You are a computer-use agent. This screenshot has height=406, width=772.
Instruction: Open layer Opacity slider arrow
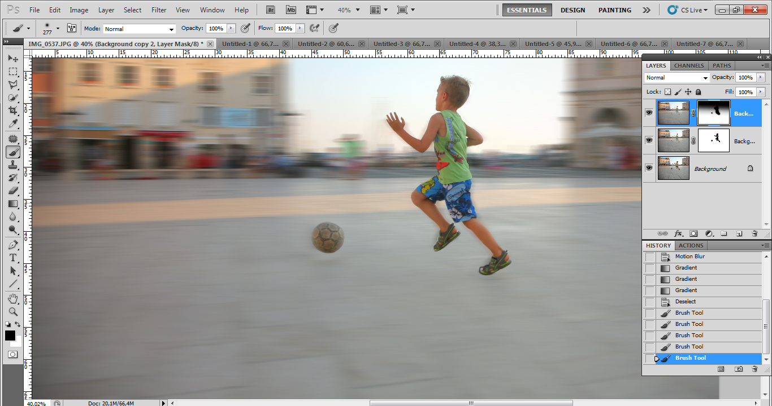pyautogui.click(x=761, y=78)
